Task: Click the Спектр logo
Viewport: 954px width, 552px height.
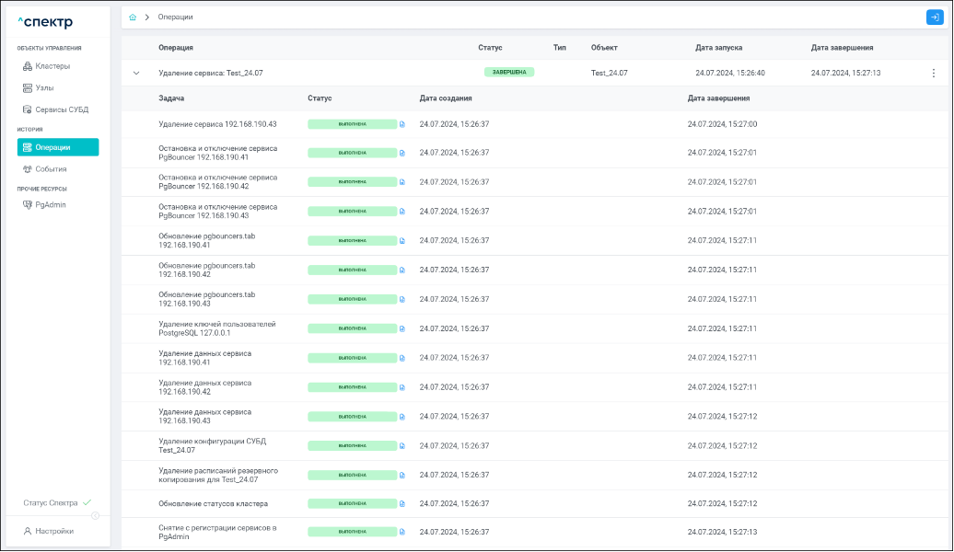Action: [x=46, y=22]
